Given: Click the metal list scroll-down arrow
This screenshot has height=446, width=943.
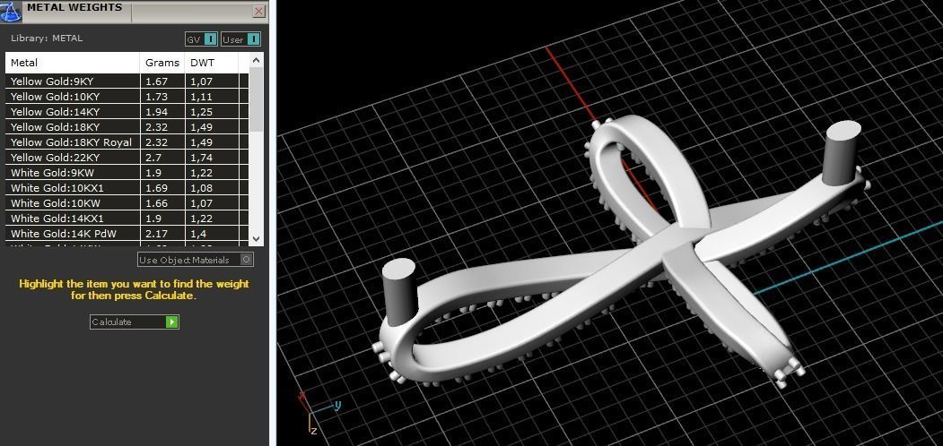Looking at the screenshot, I should tap(257, 238).
